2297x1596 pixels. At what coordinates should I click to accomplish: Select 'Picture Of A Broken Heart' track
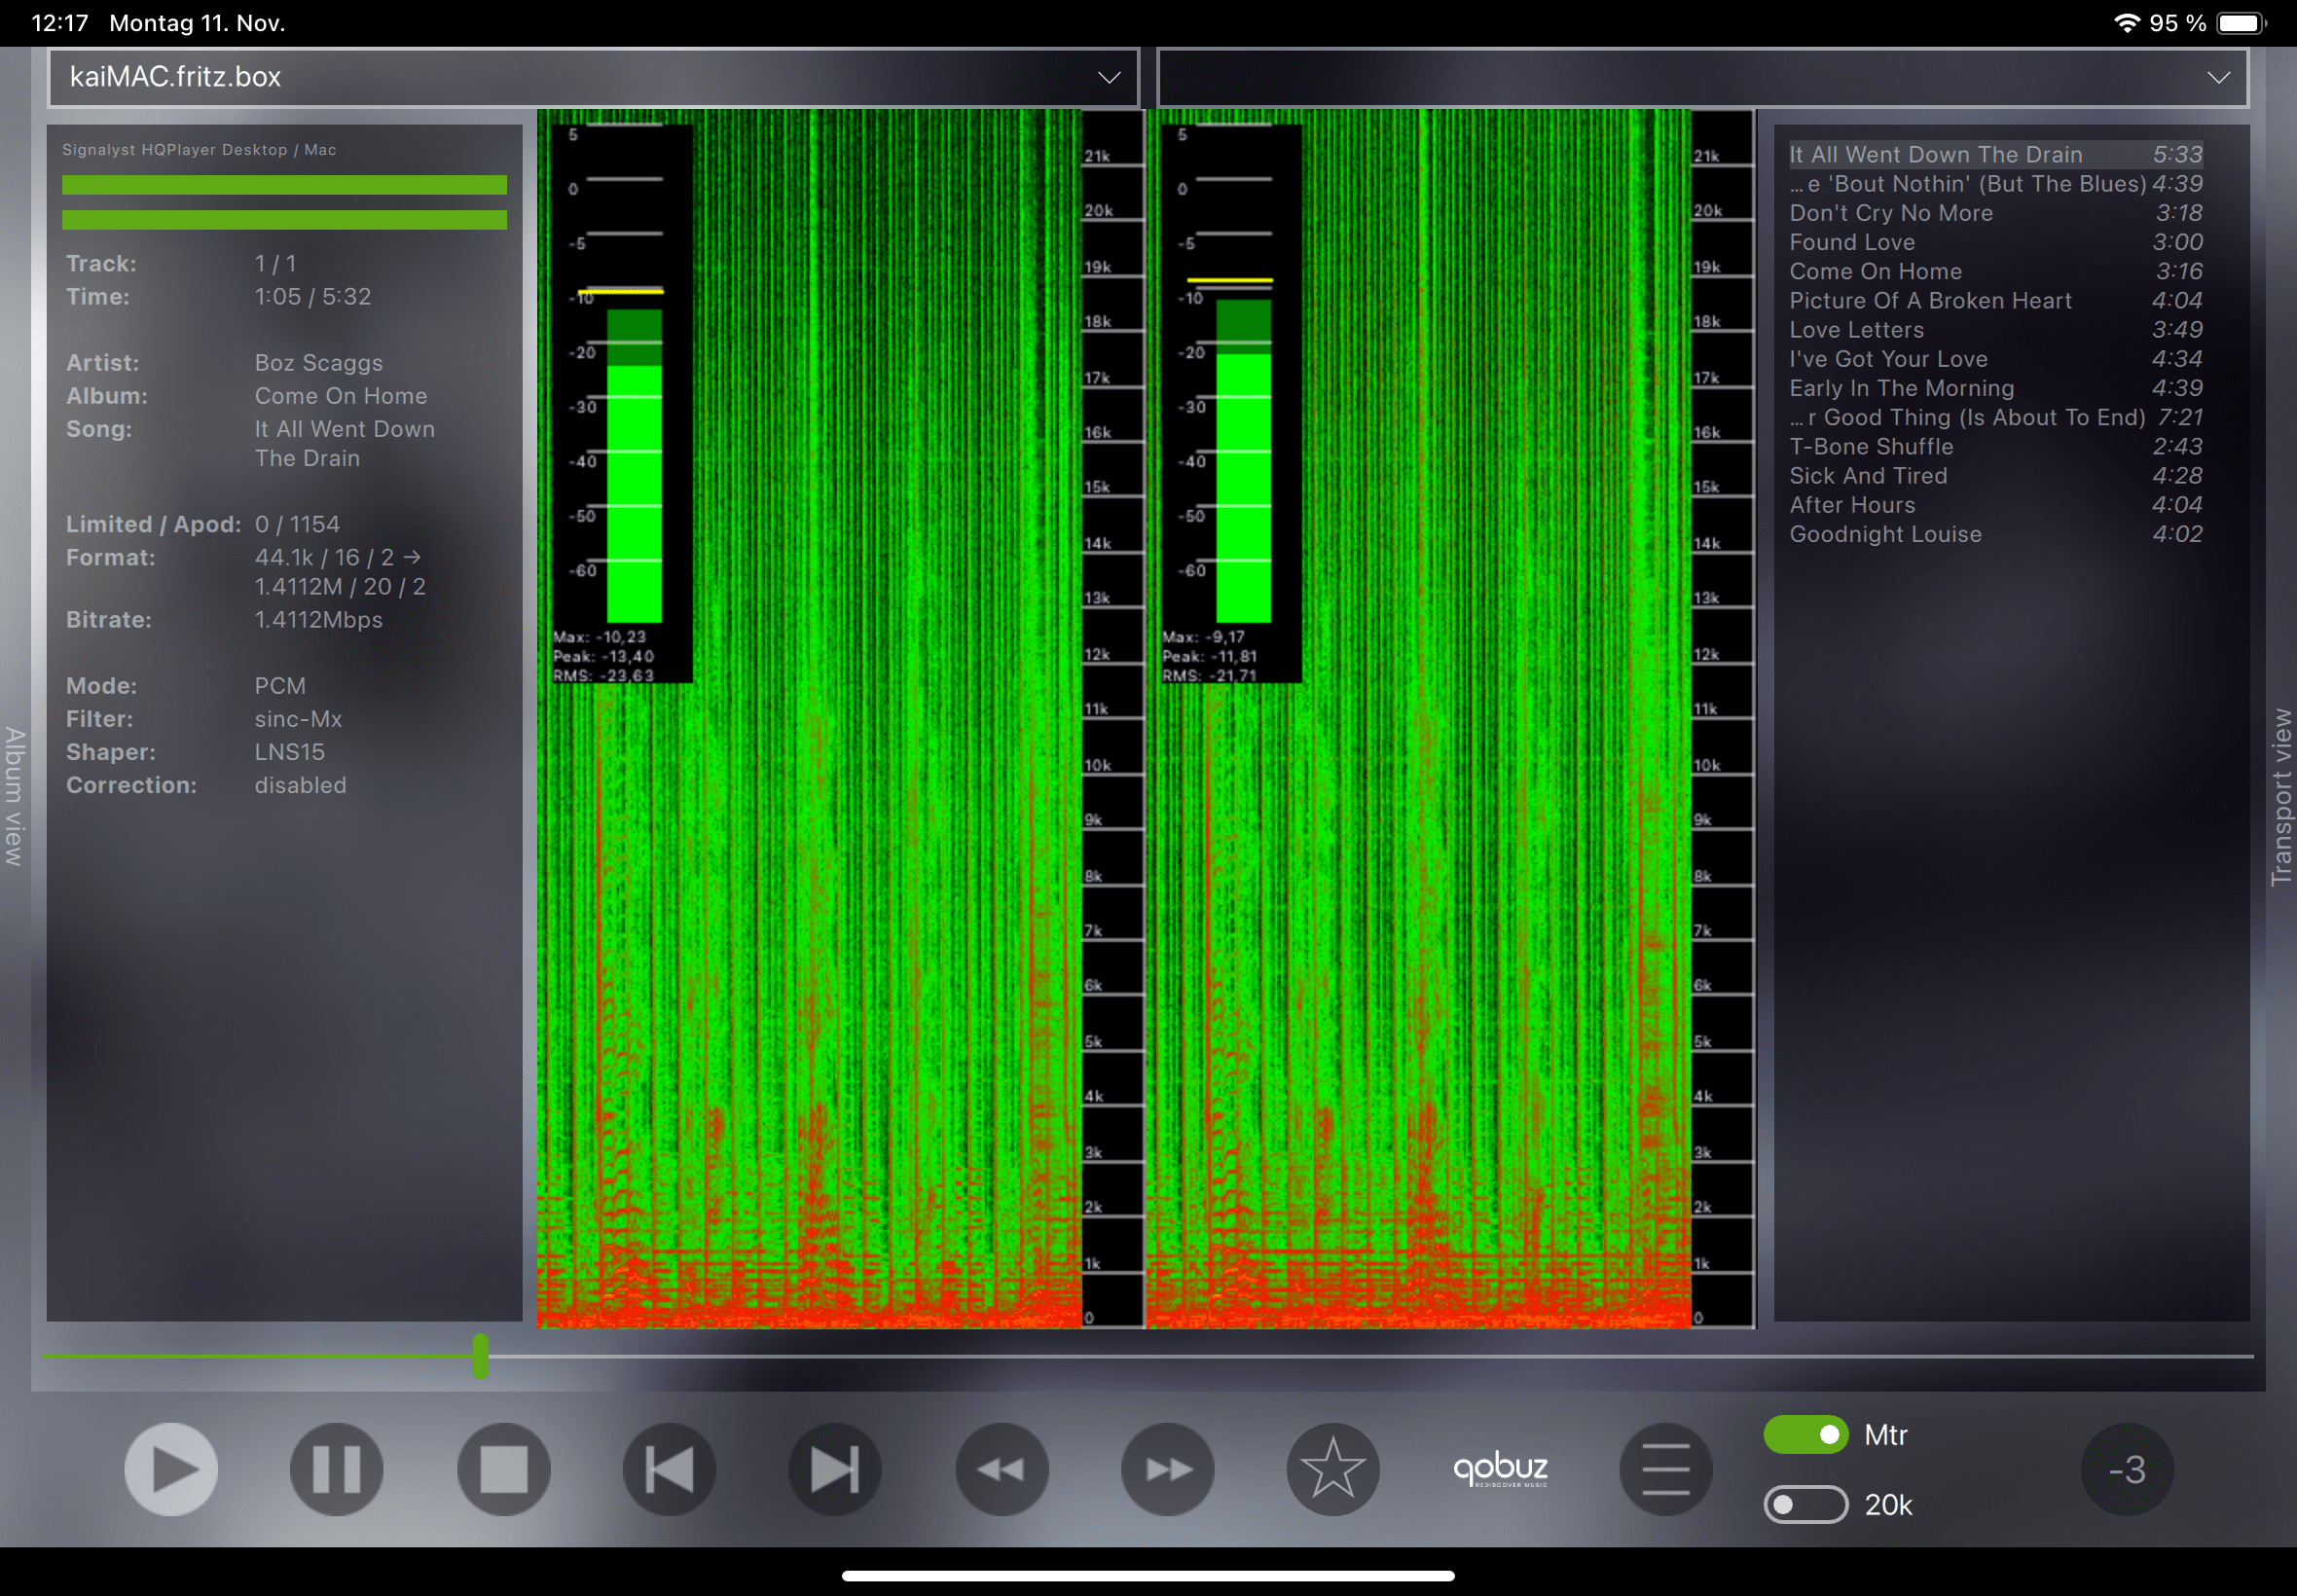(x=1996, y=300)
